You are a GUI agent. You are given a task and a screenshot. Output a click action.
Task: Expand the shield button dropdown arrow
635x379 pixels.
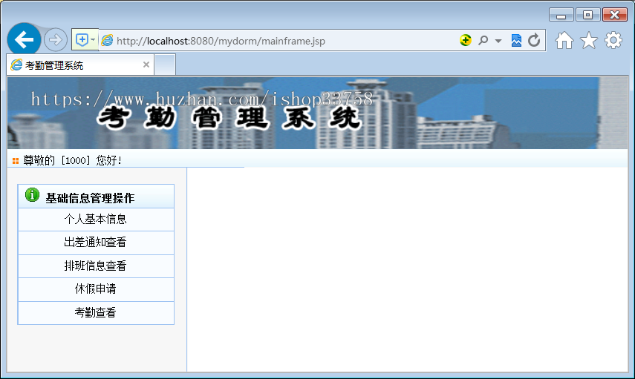coord(93,39)
